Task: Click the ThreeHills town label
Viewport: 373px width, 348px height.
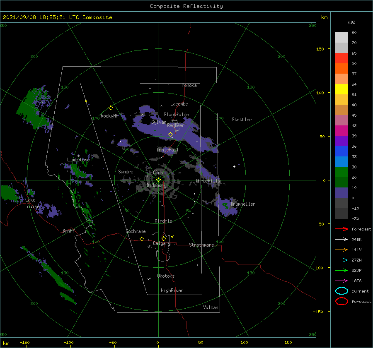Action: [208, 181]
